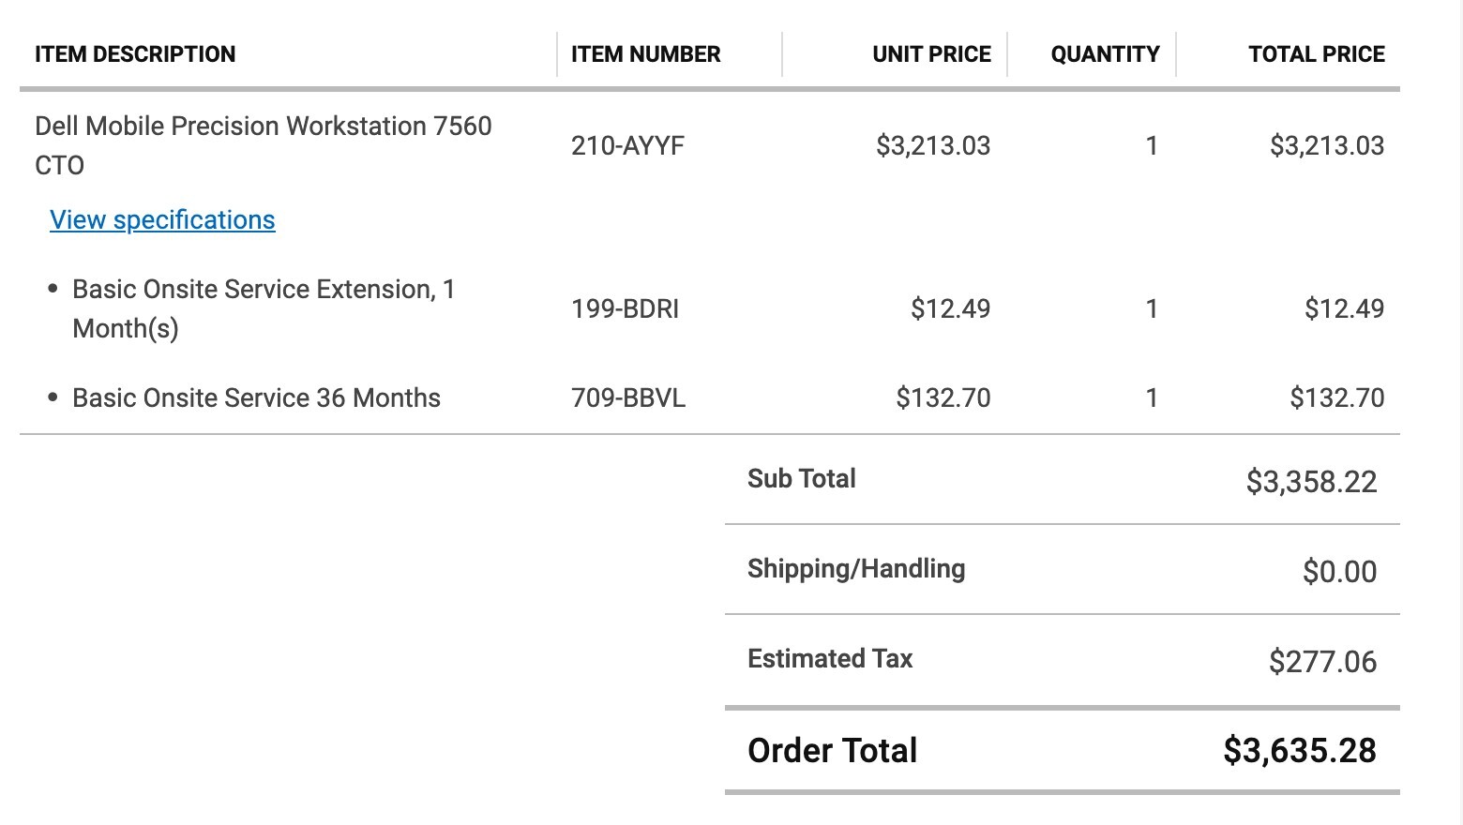Click item number 199-BDRI
This screenshot has height=825, width=1463.
pos(625,308)
